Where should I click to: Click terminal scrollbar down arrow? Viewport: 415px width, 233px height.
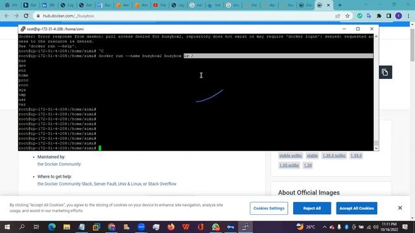pos(376,148)
